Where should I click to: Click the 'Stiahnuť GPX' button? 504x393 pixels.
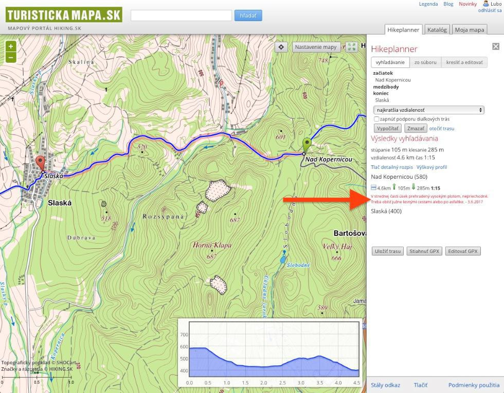(x=424, y=251)
